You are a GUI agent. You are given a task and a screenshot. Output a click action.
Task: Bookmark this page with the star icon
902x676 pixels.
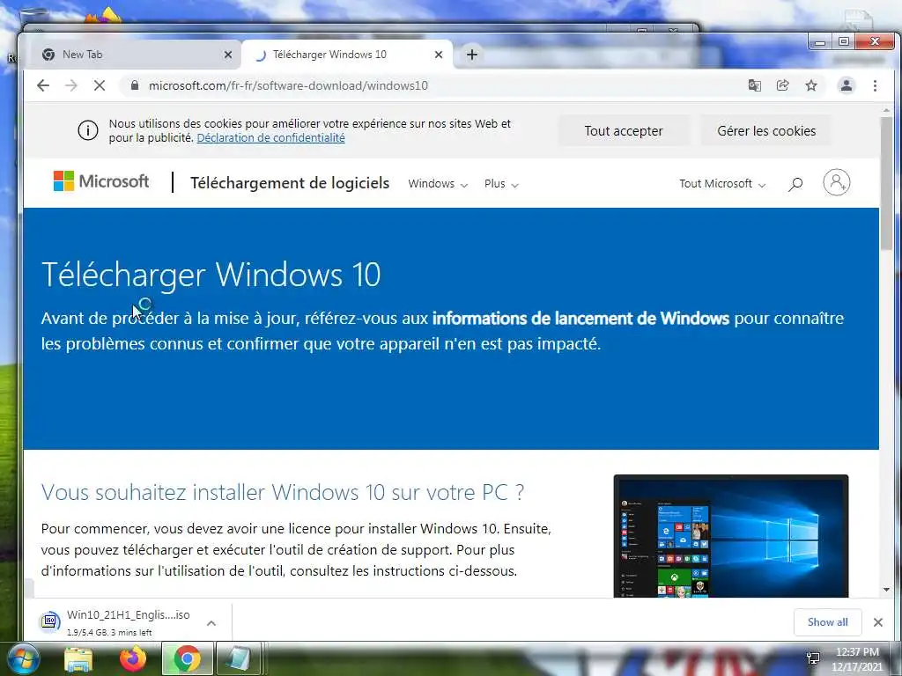point(811,85)
